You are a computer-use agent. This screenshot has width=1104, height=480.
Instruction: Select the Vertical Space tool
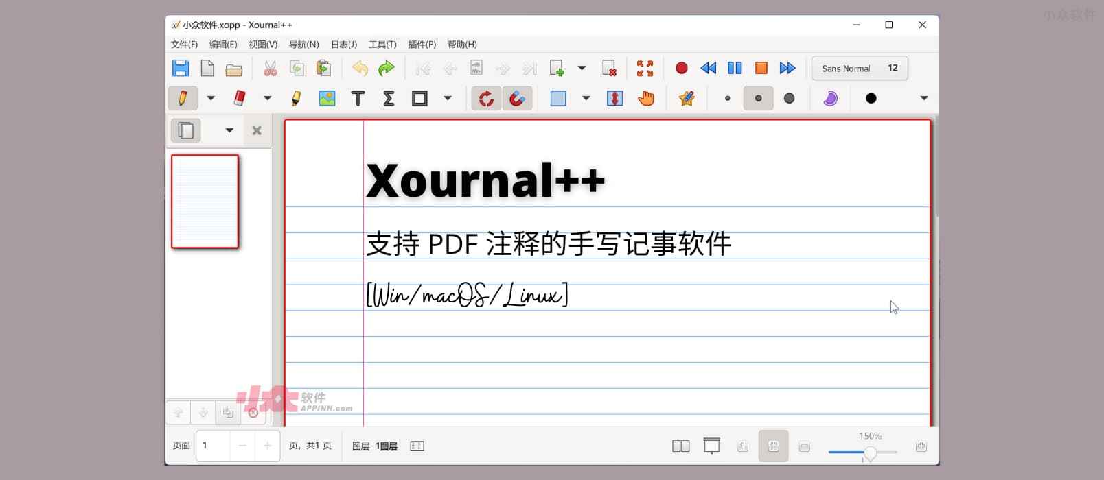[x=614, y=98]
